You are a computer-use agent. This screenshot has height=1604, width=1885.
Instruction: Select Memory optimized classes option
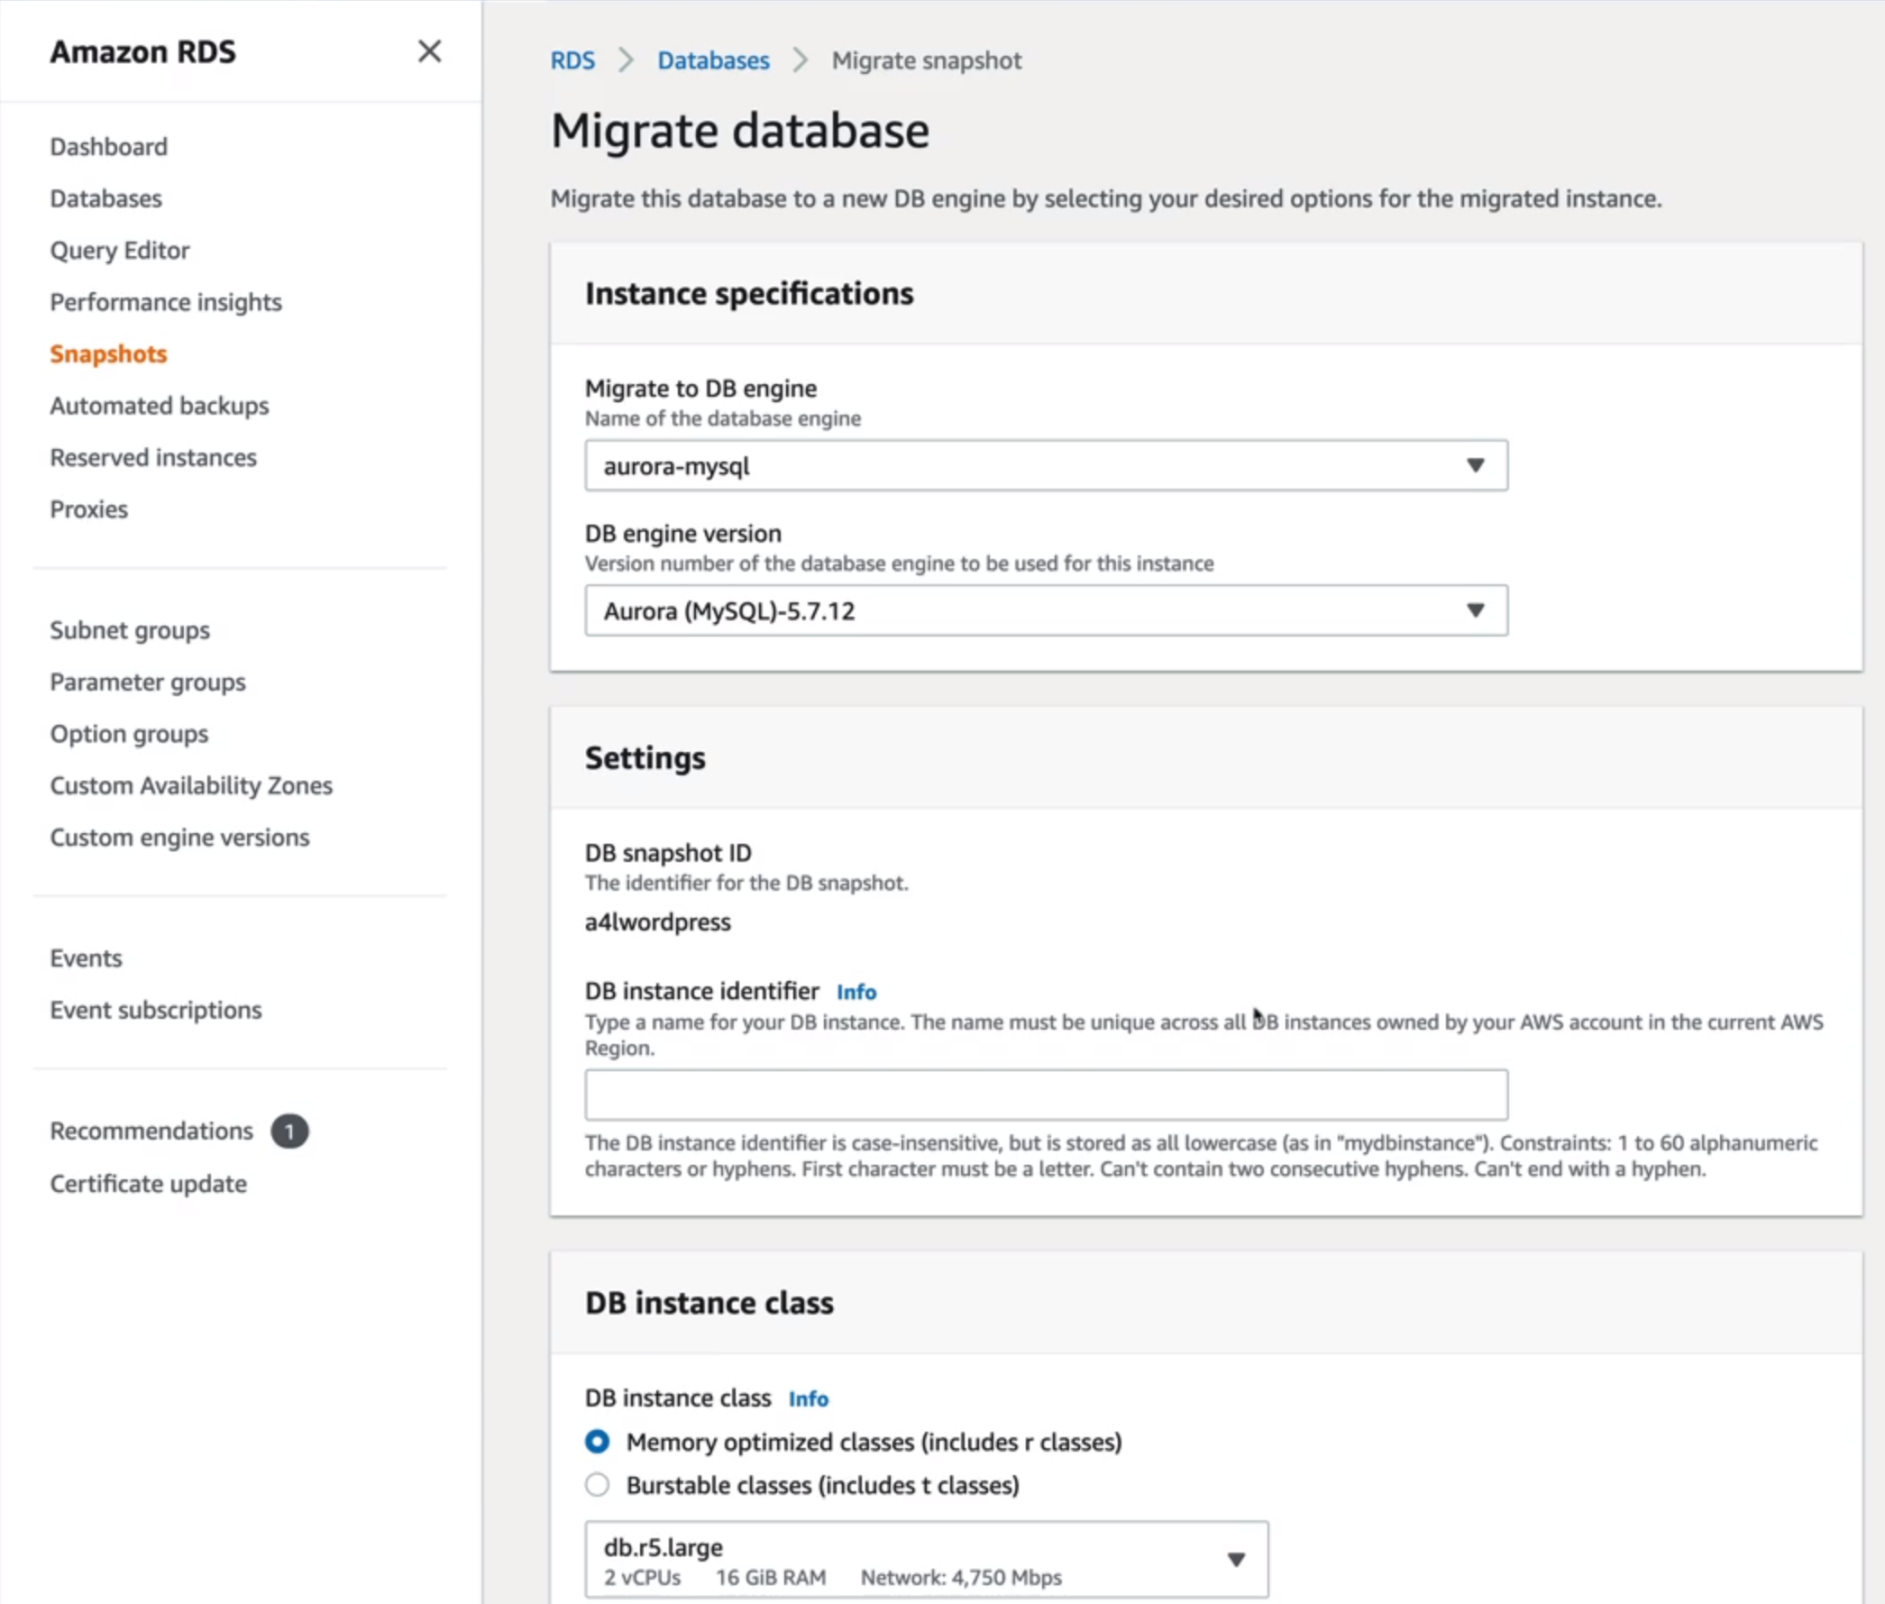coord(599,1441)
